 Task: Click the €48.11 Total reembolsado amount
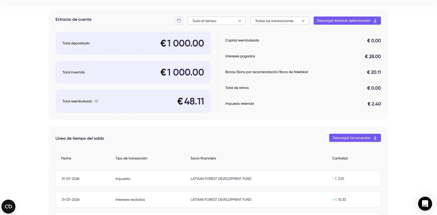click(191, 101)
